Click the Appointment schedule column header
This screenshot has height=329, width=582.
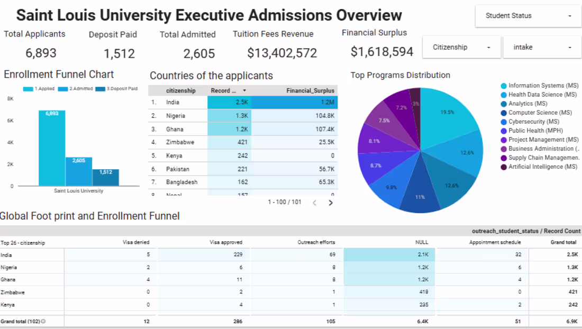(495, 242)
